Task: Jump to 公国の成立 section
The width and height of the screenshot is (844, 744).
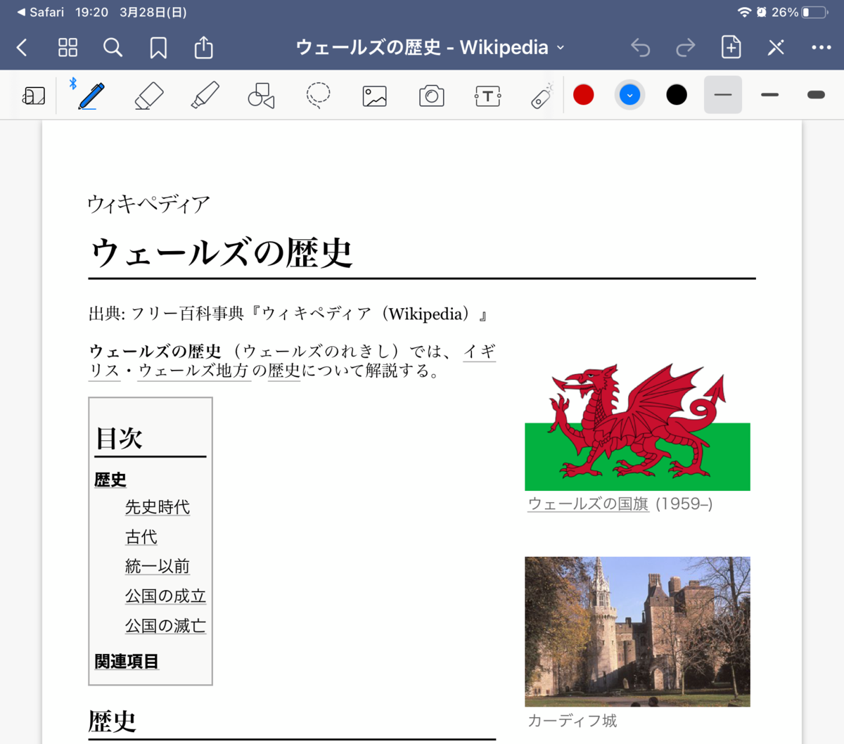Action: pyautogui.click(x=165, y=596)
